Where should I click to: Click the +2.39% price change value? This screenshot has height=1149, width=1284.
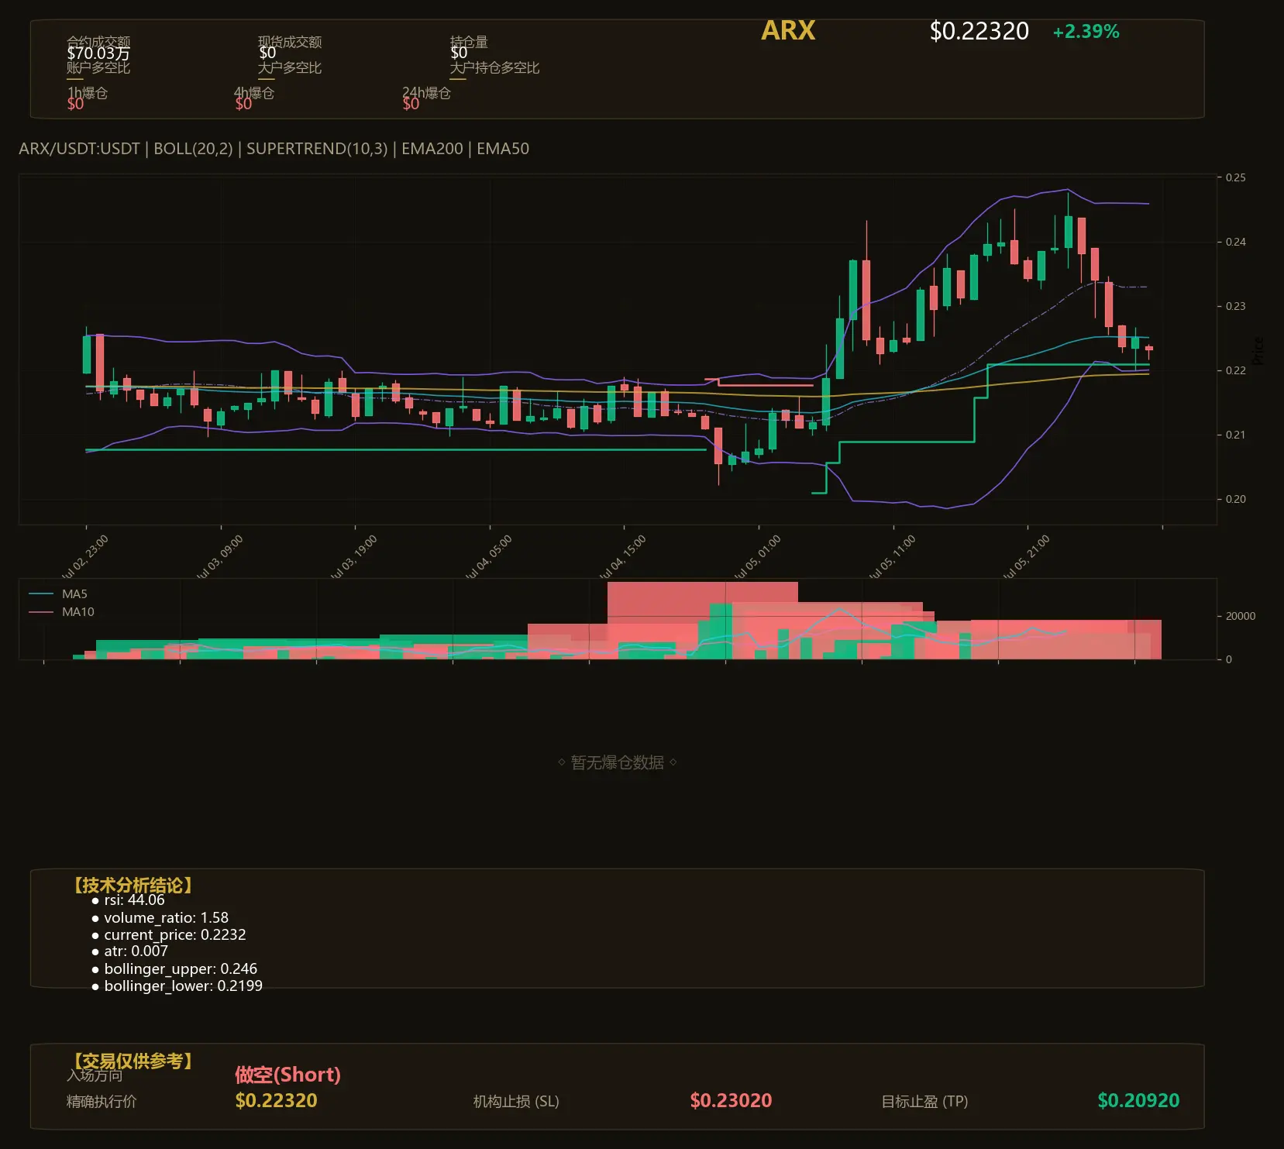tap(1086, 32)
